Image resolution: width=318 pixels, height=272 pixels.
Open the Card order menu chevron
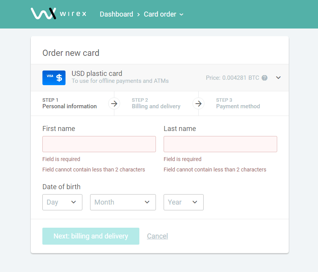click(x=181, y=14)
